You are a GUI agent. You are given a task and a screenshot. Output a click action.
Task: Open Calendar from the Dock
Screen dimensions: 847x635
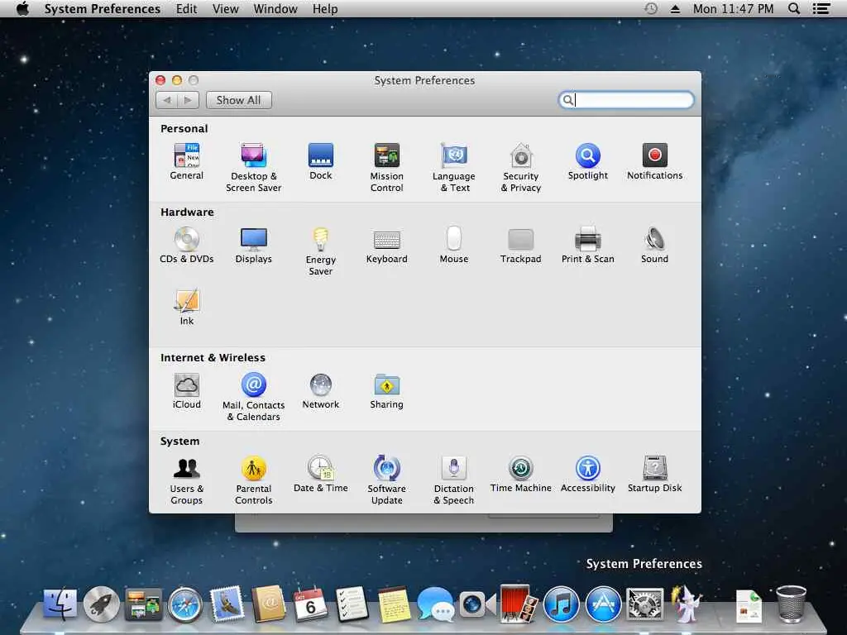pyautogui.click(x=310, y=604)
